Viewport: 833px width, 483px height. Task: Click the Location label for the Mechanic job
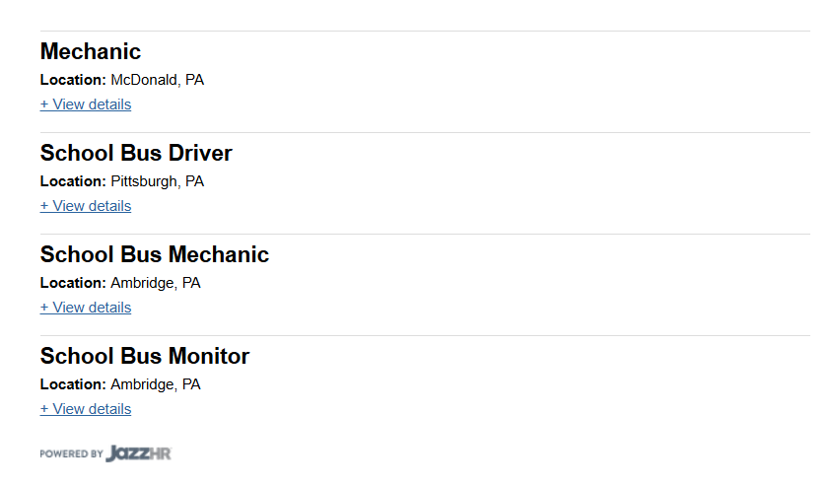(73, 80)
